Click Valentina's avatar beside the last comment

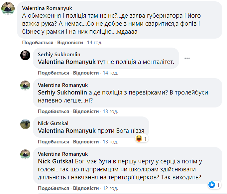(26, 154)
